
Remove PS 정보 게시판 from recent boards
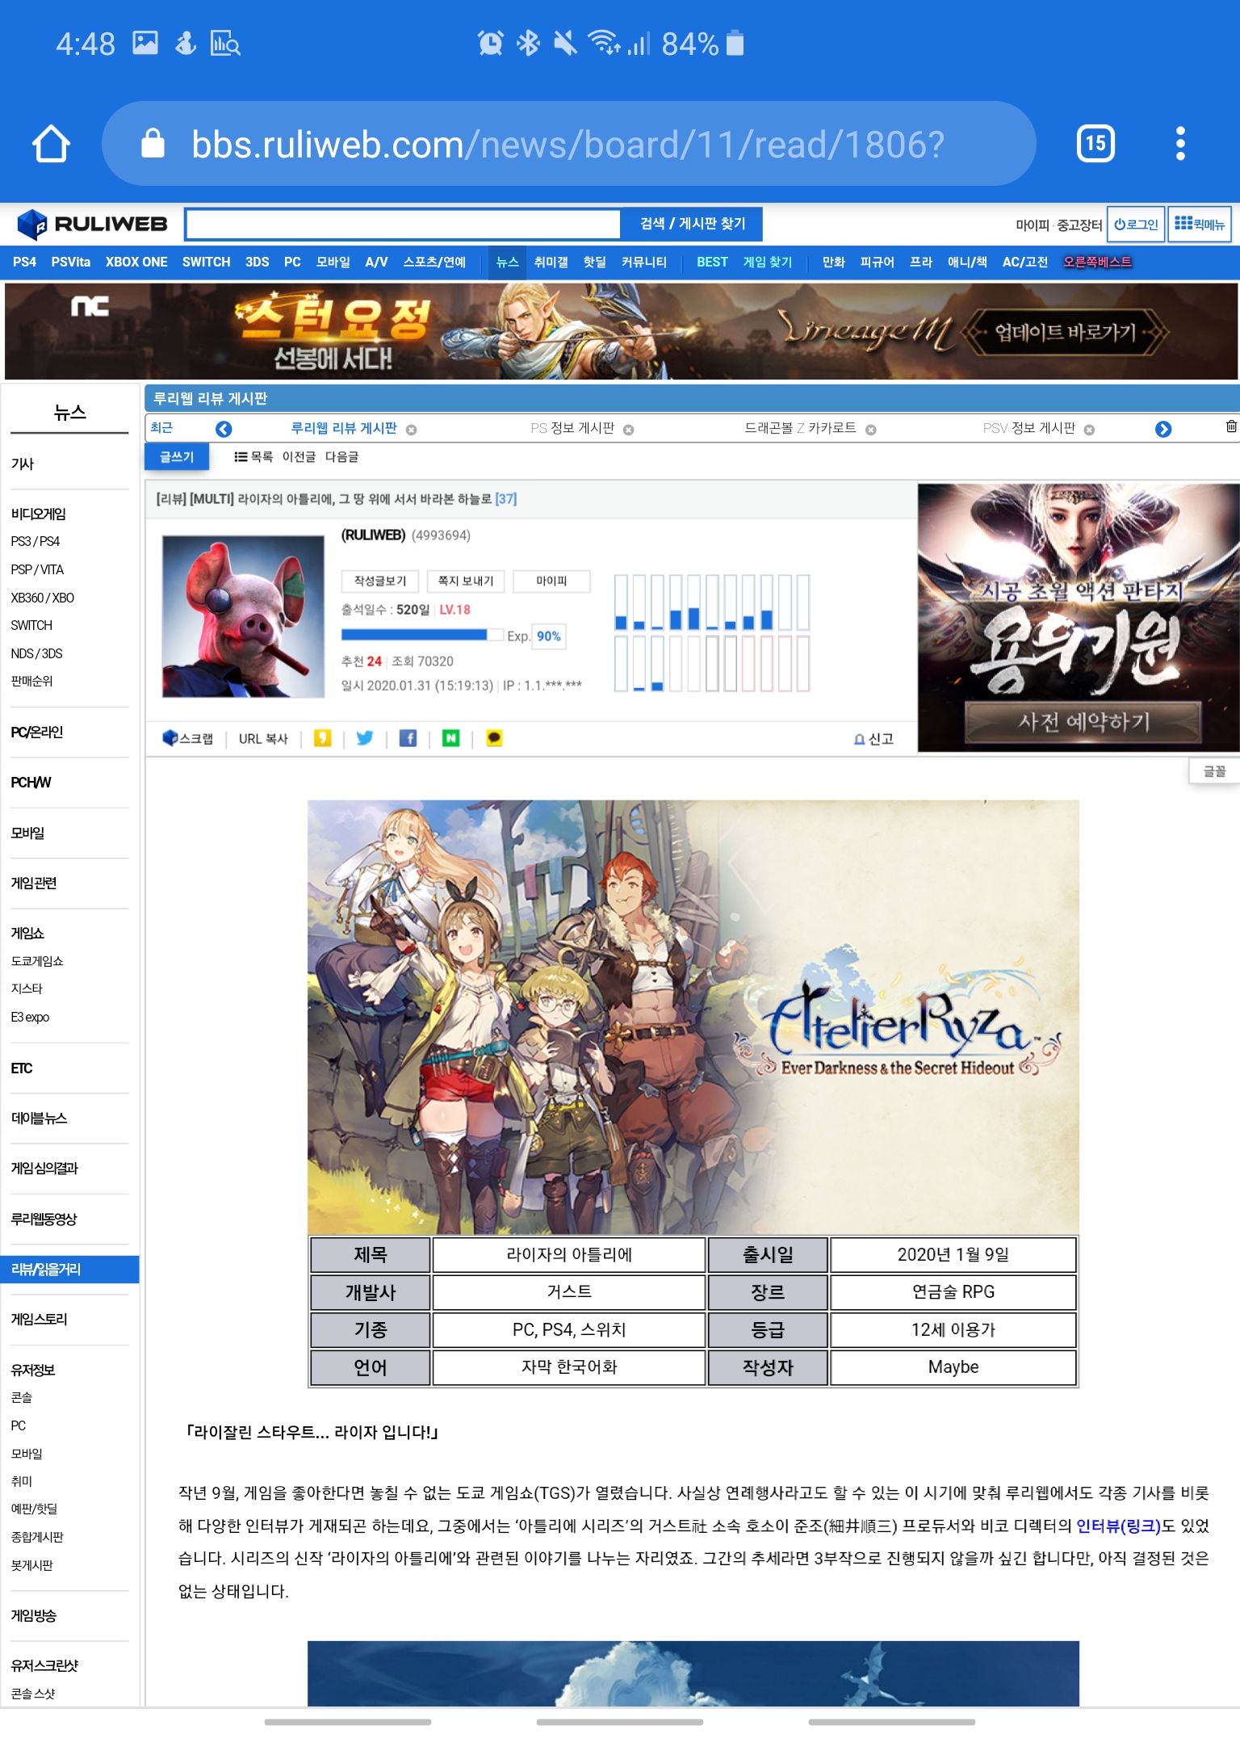click(x=628, y=430)
